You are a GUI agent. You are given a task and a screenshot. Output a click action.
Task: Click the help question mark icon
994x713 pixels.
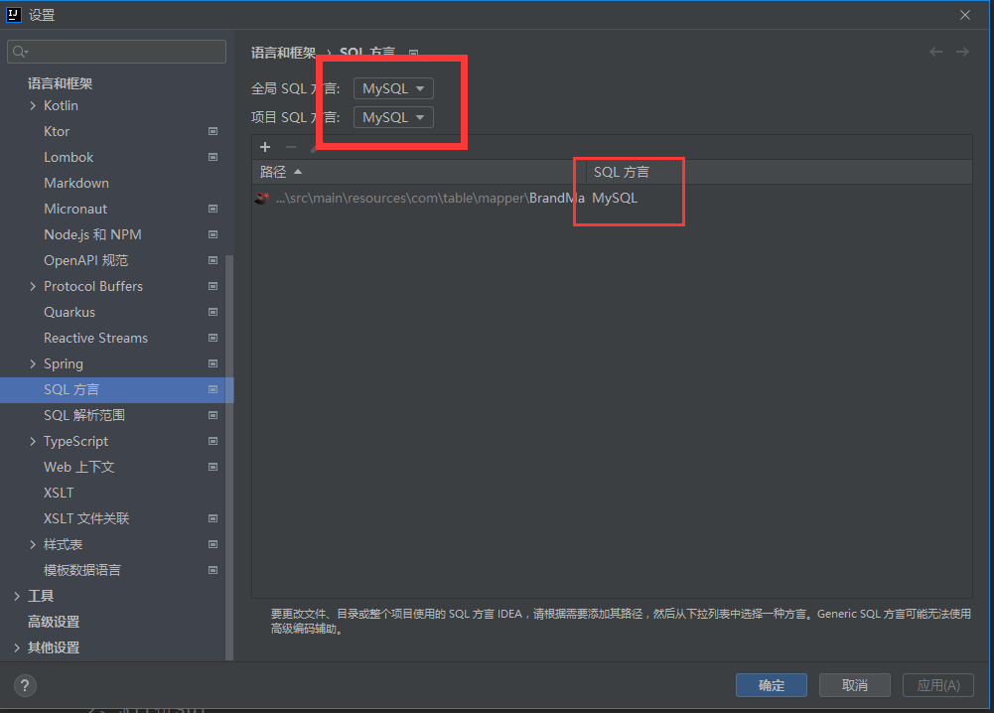click(x=25, y=685)
